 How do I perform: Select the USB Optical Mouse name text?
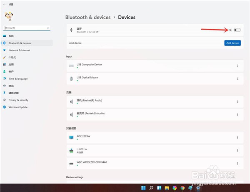(x=87, y=78)
